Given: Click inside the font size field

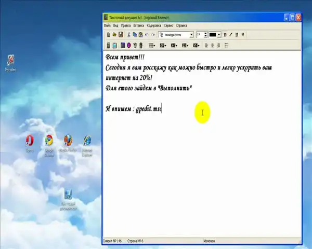Looking at the screenshot, I should (200, 35).
